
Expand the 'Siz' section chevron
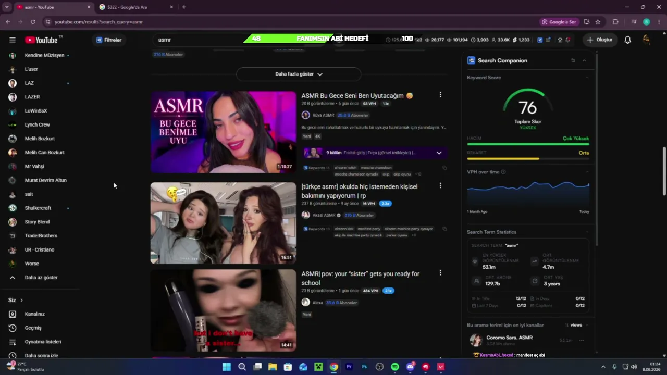(x=21, y=300)
